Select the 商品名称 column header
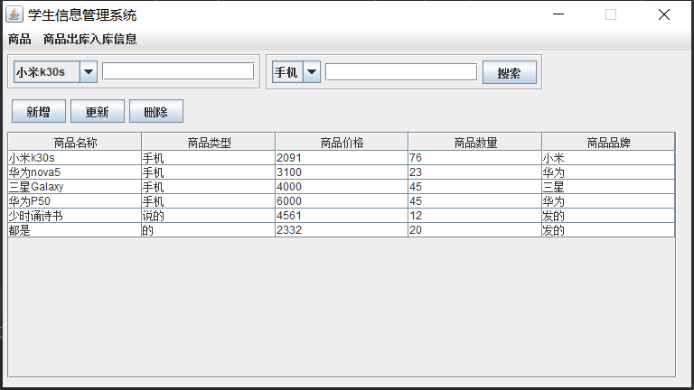This screenshot has height=390, width=694. (x=75, y=142)
